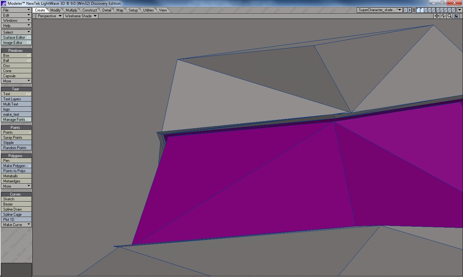Activate the Sketch curve tool

point(16,199)
